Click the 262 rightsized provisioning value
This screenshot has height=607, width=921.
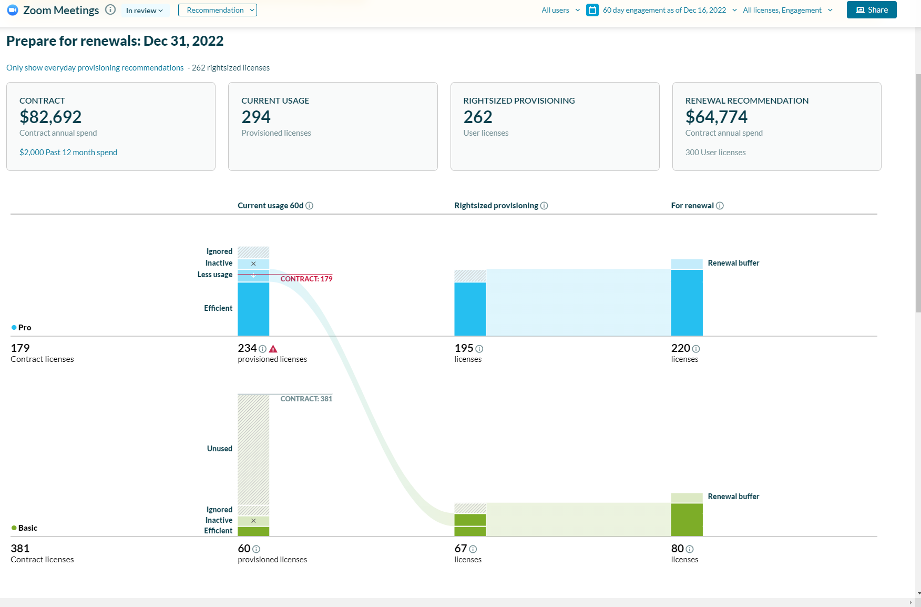click(478, 117)
